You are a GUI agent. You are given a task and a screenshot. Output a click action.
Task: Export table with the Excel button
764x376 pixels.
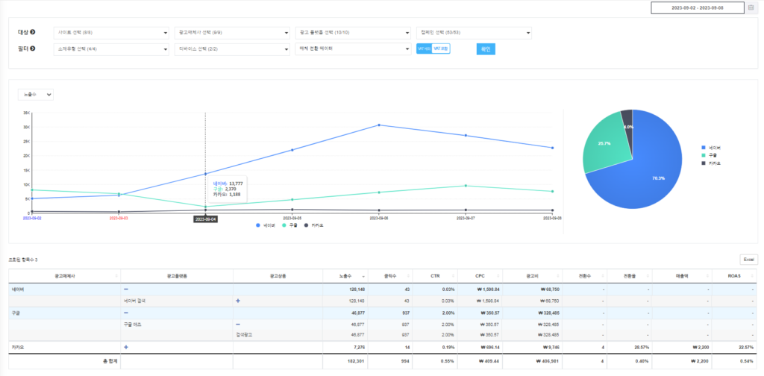pos(749,260)
